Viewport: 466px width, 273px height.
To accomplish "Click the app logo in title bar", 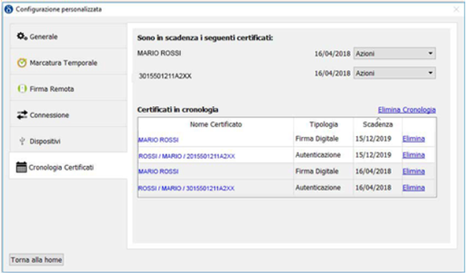I will pyautogui.click(x=9, y=9).
